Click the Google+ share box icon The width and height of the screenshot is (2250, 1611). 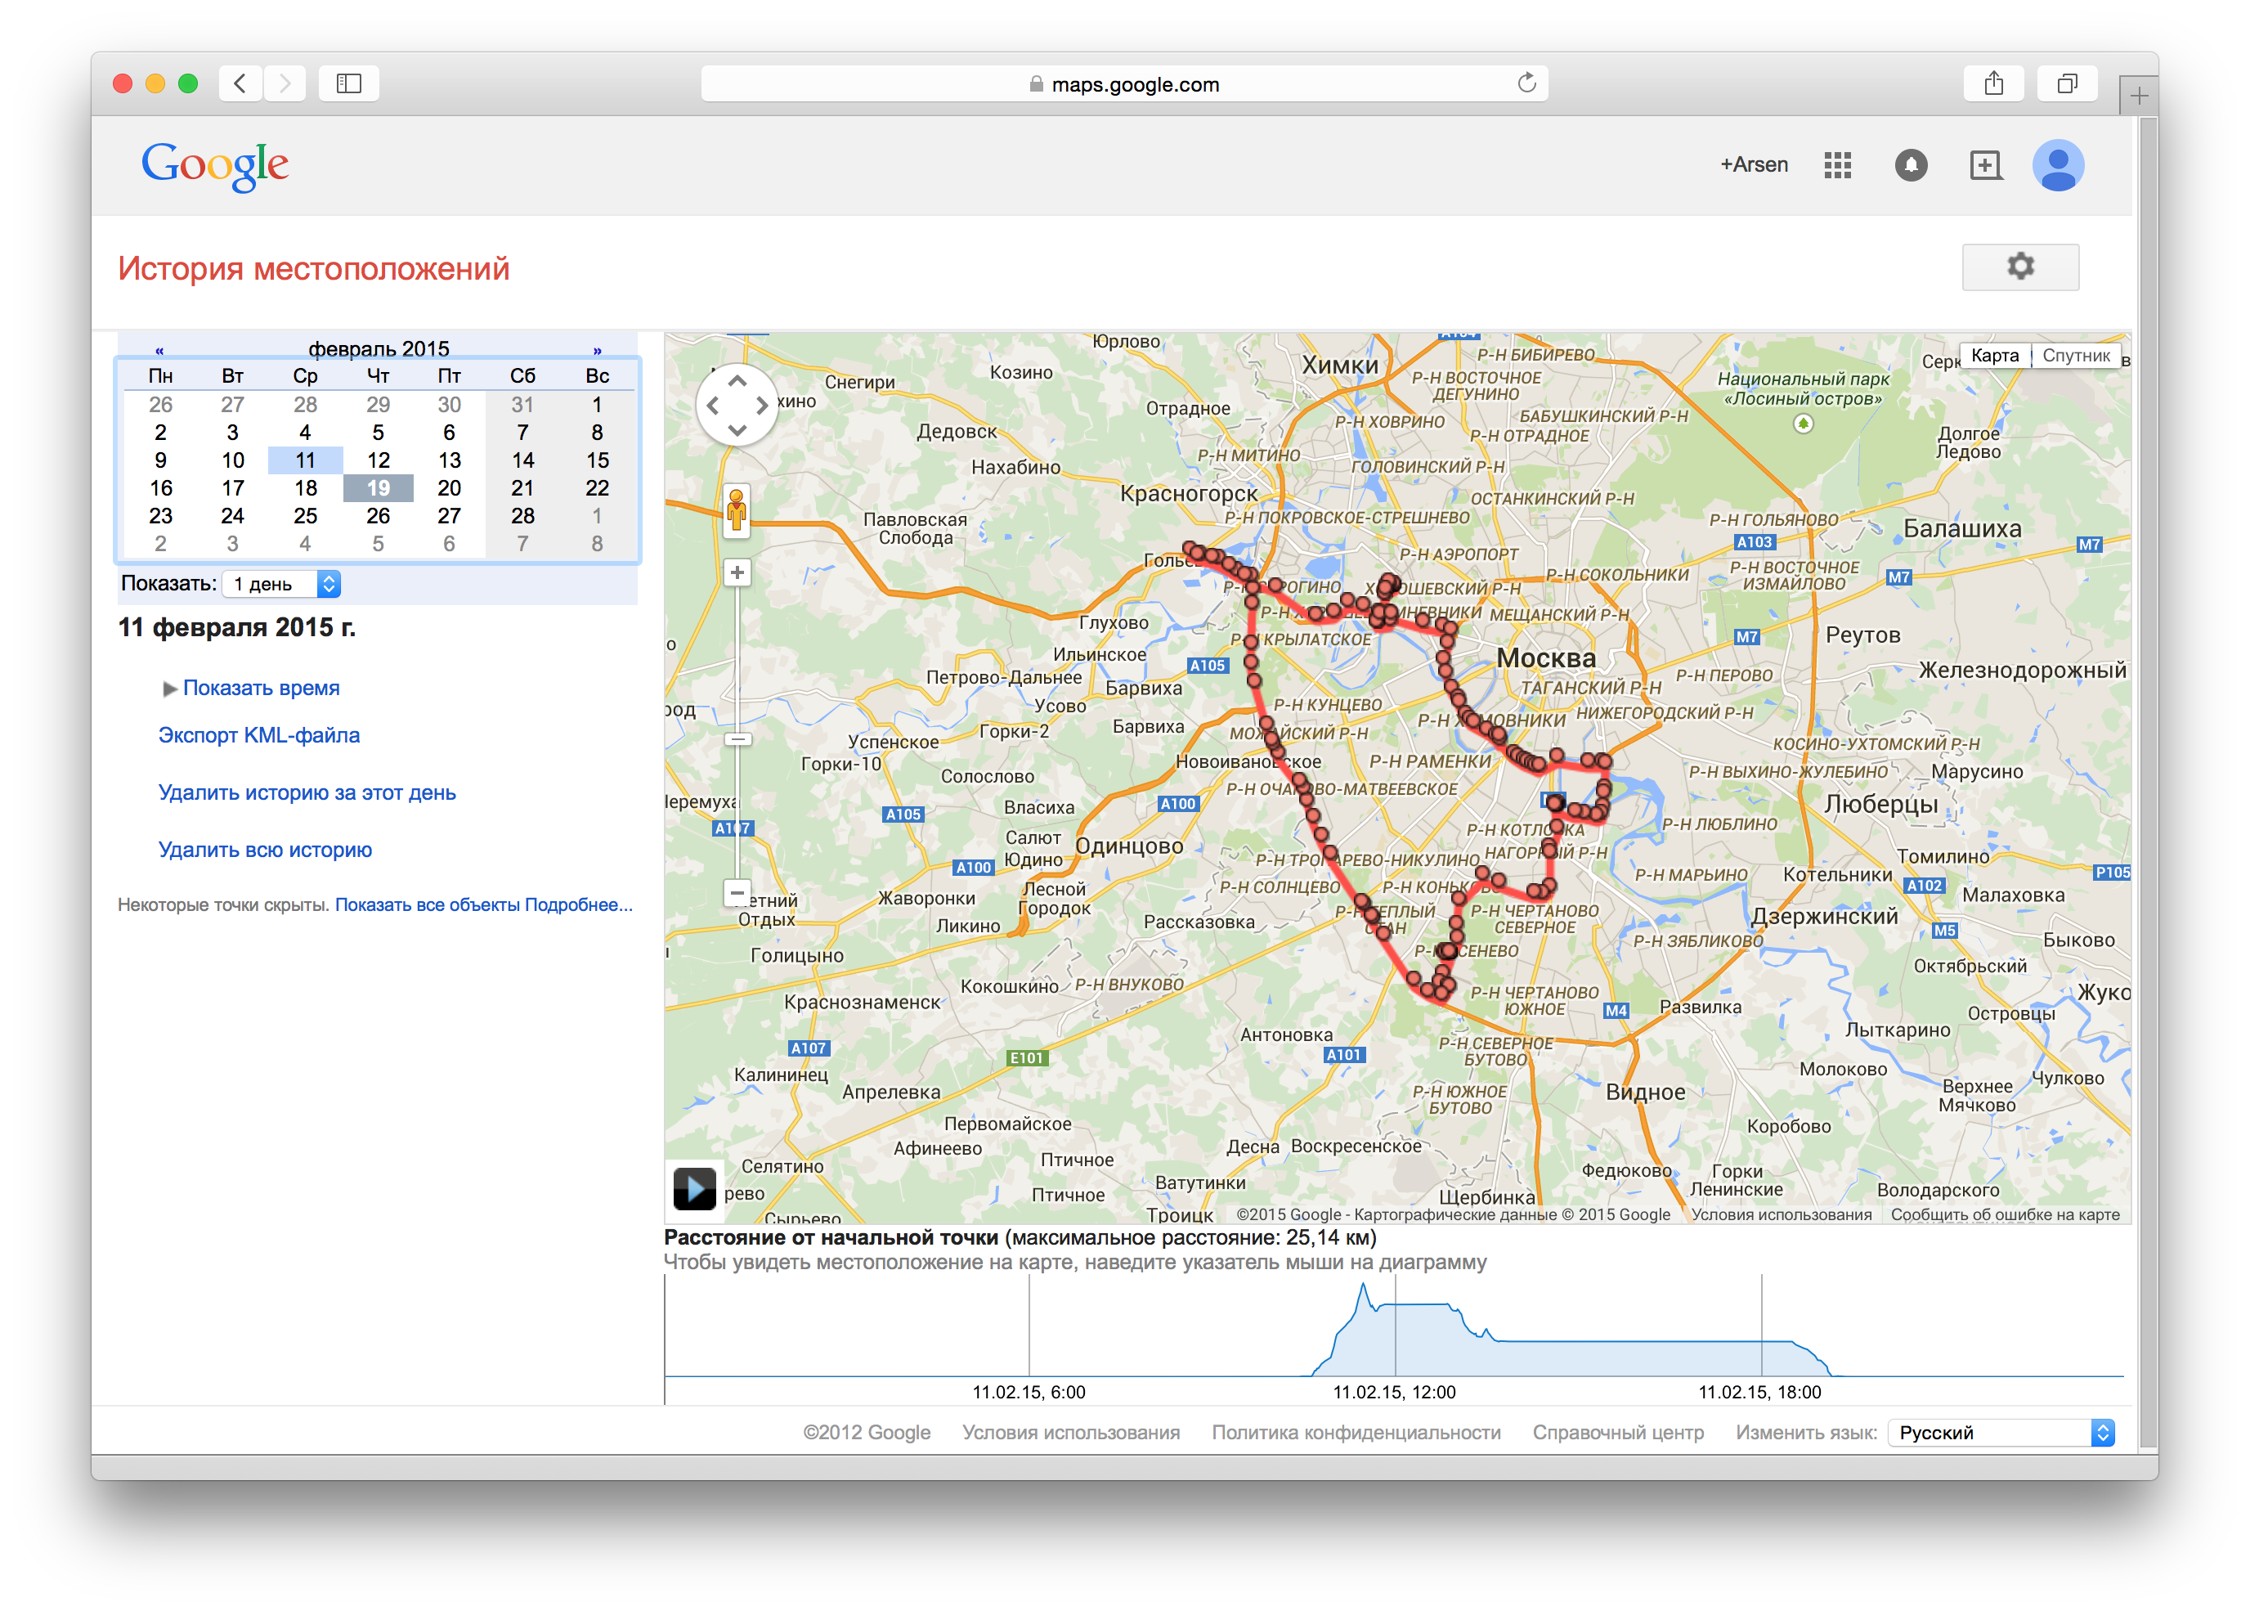[1984, 166]
